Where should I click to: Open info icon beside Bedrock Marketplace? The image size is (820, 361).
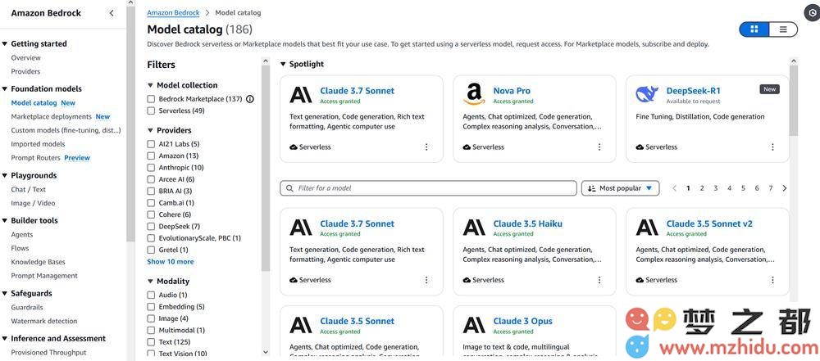pyautogui.click(x=250, y=99)
